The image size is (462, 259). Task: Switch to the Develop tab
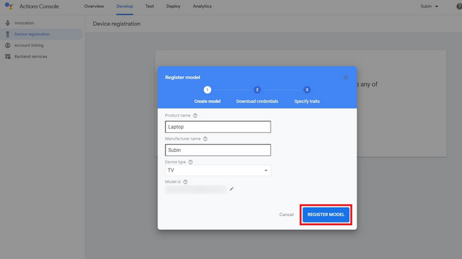point(124,6)
